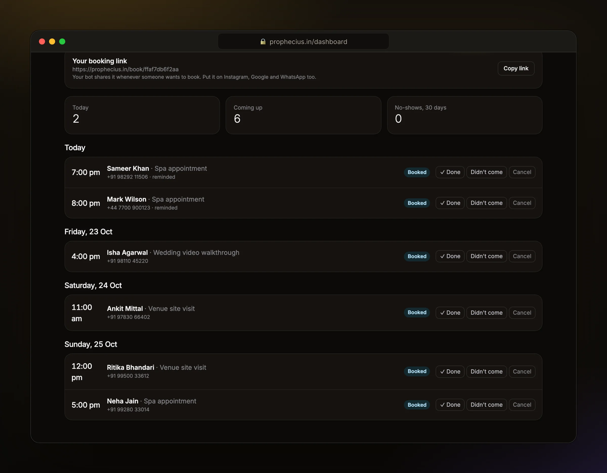Mark Ankit Mittal site visit Done
The height and width of the screenshot is (473, 607).
tap(450, 313)
